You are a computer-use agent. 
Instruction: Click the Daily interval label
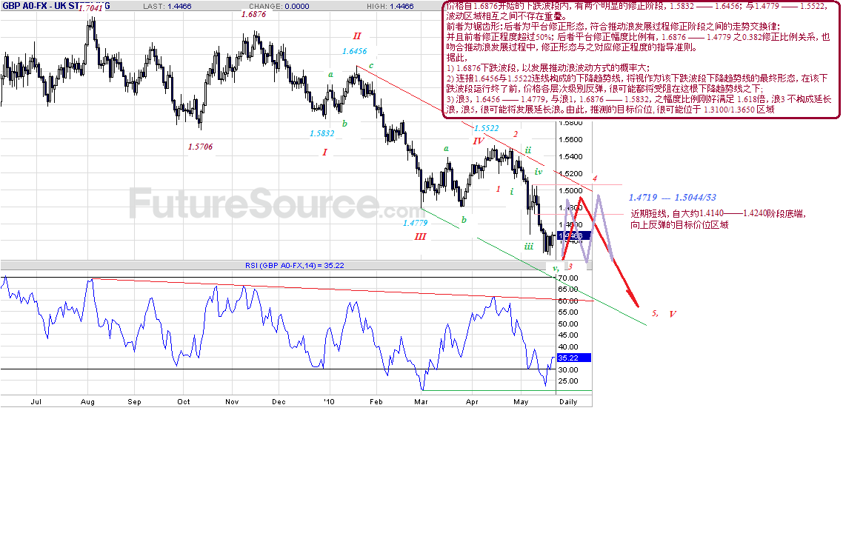[568, 402]
